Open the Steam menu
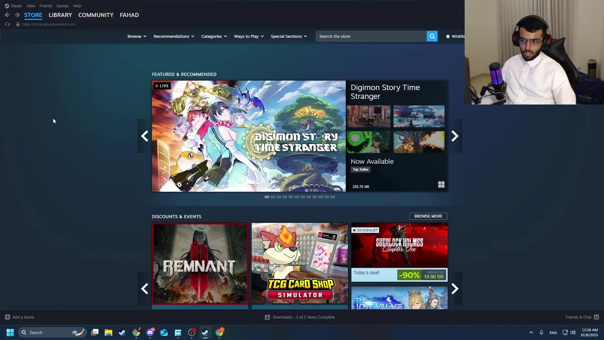Screen dimensions: 604x340 tap(17, 6)
